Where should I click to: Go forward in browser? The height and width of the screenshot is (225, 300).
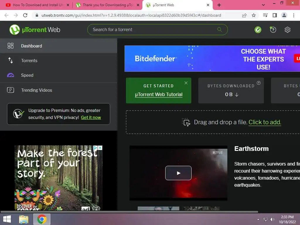16,15
